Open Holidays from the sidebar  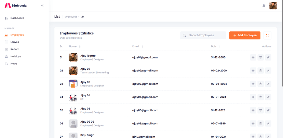[x=16, y=56]
